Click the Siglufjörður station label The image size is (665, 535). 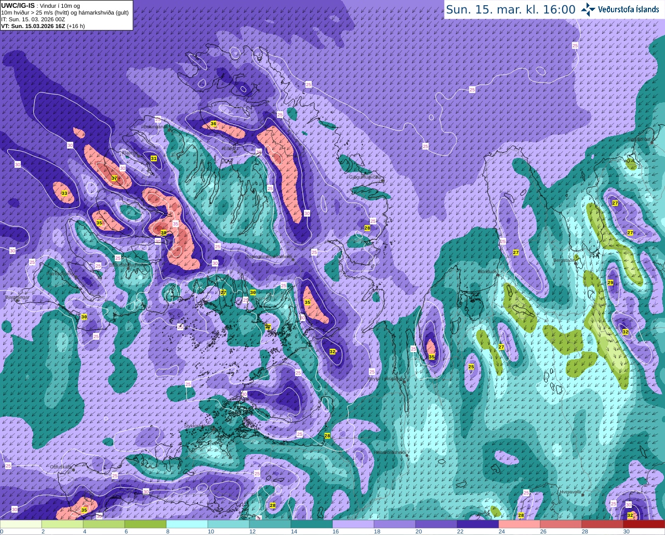(639, 139)
